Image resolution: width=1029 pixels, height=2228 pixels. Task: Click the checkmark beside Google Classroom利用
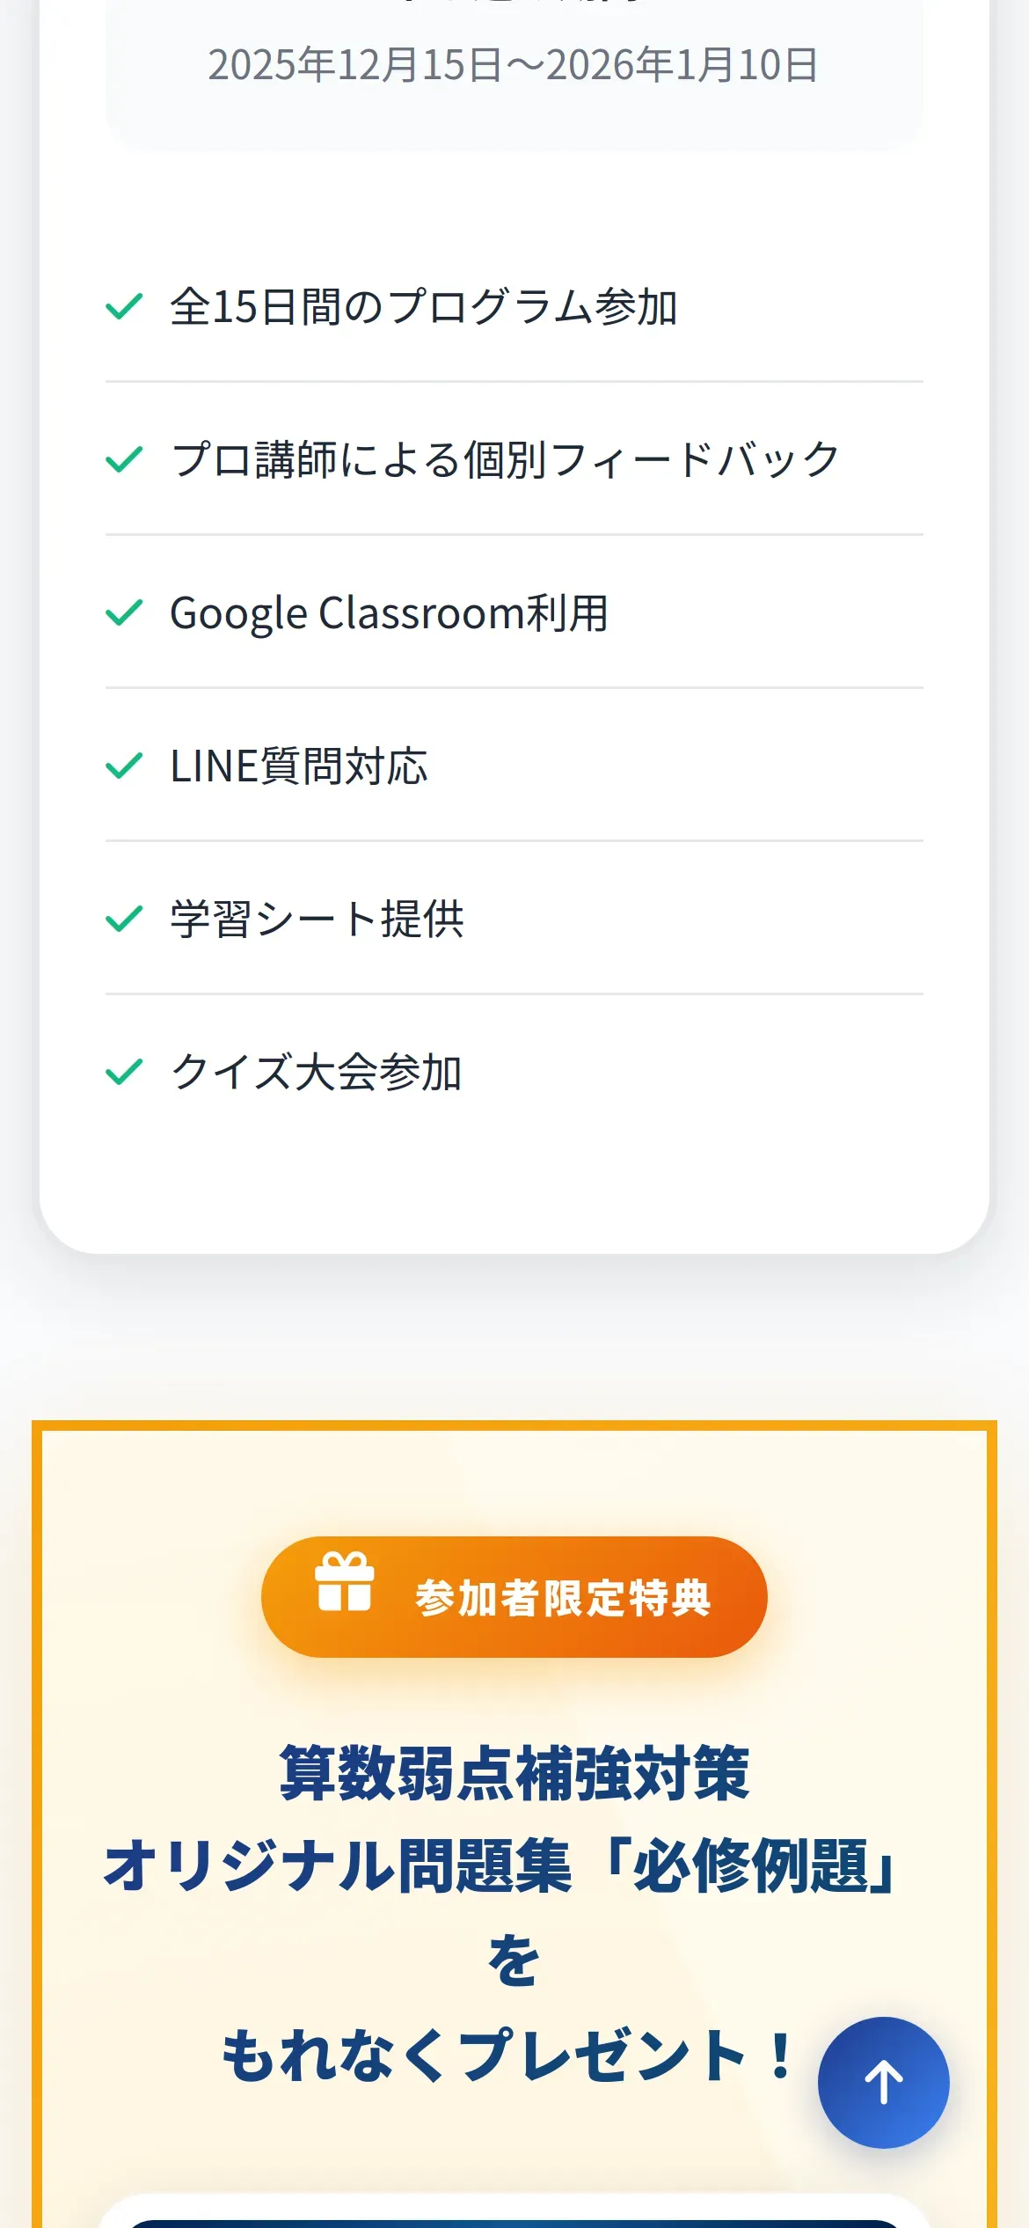[x=124, y=612]
